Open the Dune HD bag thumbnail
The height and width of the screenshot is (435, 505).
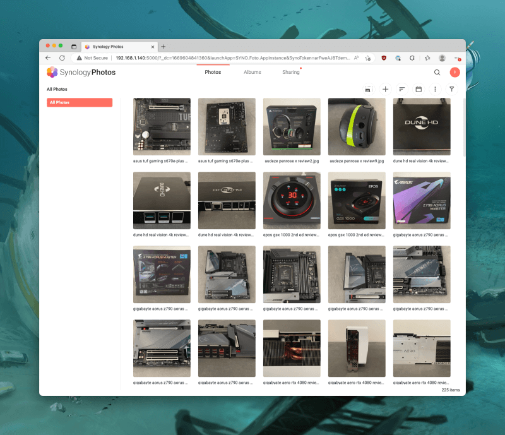(x=422, y=126)
